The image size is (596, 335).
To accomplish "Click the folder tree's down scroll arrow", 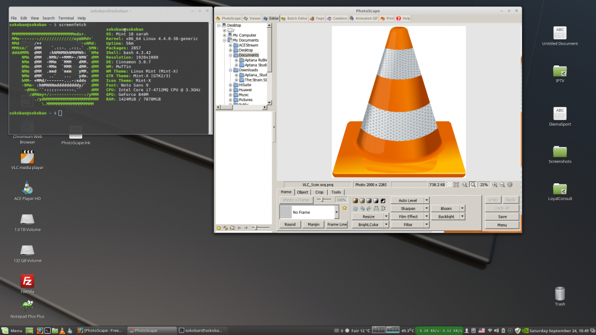I will click(269, 102).
